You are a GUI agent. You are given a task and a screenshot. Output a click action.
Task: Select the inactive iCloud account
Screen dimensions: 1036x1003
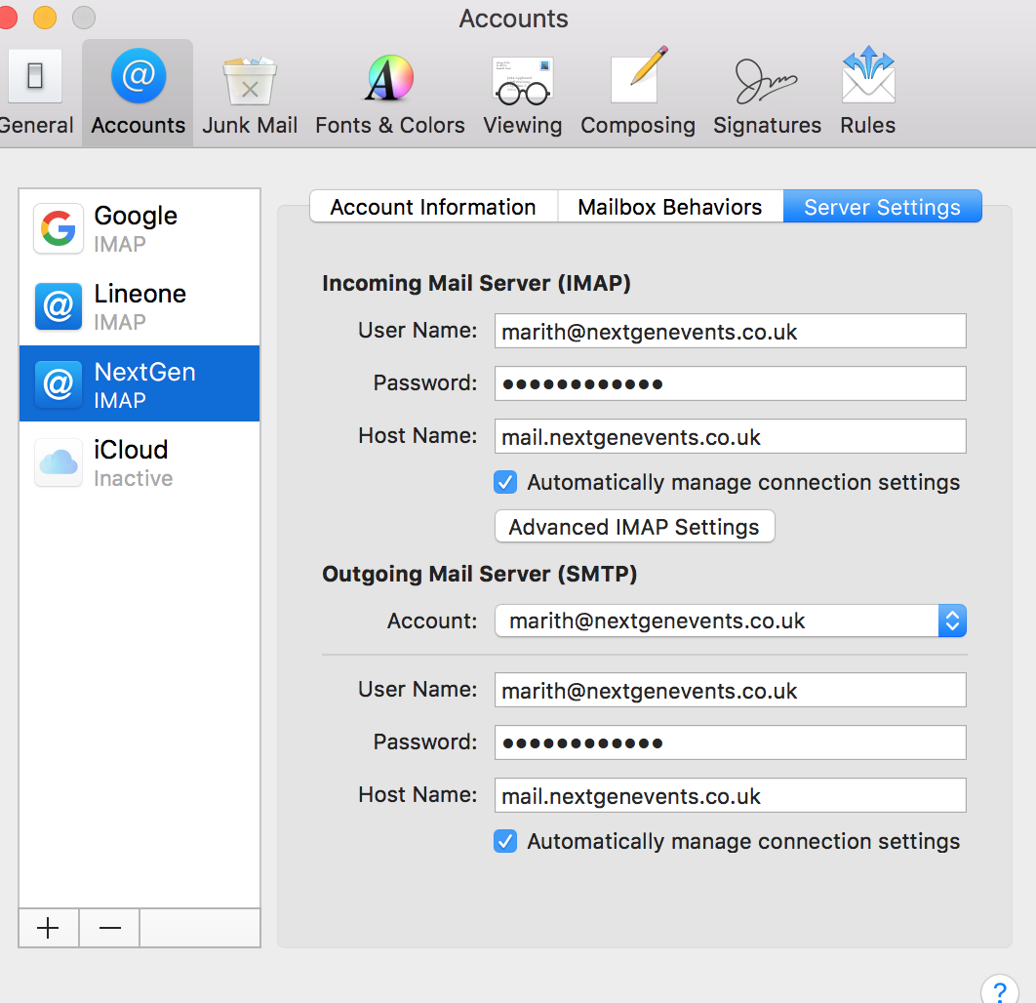[139, 462]
